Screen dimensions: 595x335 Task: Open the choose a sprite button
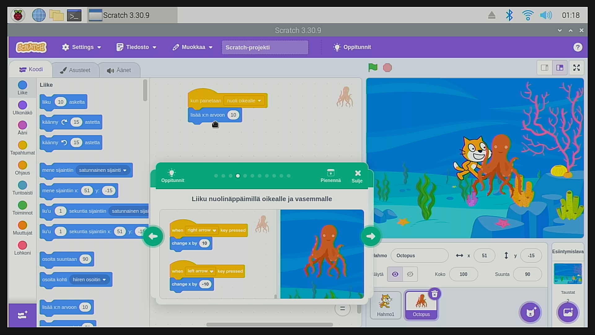(530, 312)
